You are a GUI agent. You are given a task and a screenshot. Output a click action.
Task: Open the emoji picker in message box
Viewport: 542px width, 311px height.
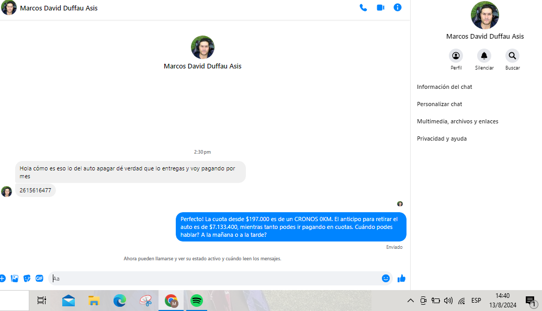pyautogui.click(x=386, y=279)
